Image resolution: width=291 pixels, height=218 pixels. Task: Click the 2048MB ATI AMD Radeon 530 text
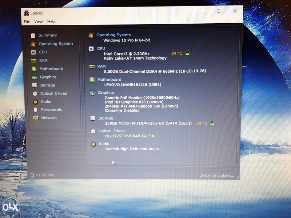point(141,106)
